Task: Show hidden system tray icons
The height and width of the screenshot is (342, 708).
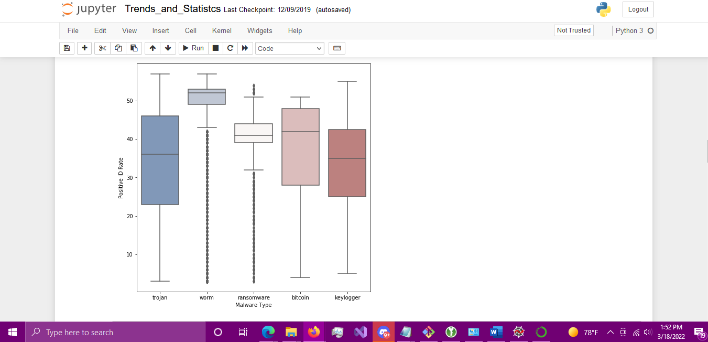Action: (610, 332)
